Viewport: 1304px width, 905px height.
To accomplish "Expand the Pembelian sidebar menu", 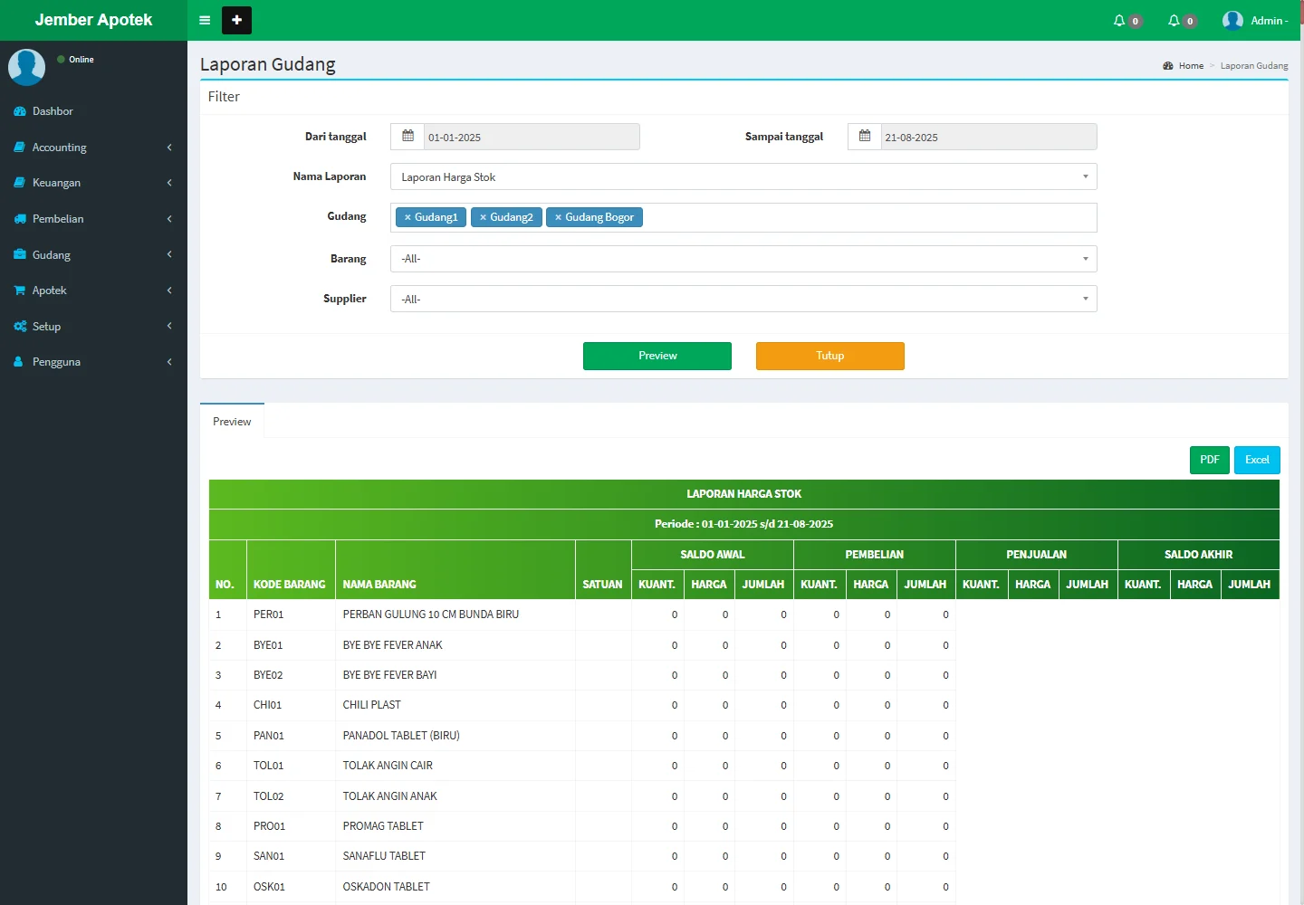I will pyautogui.click(x=58, y=219).
